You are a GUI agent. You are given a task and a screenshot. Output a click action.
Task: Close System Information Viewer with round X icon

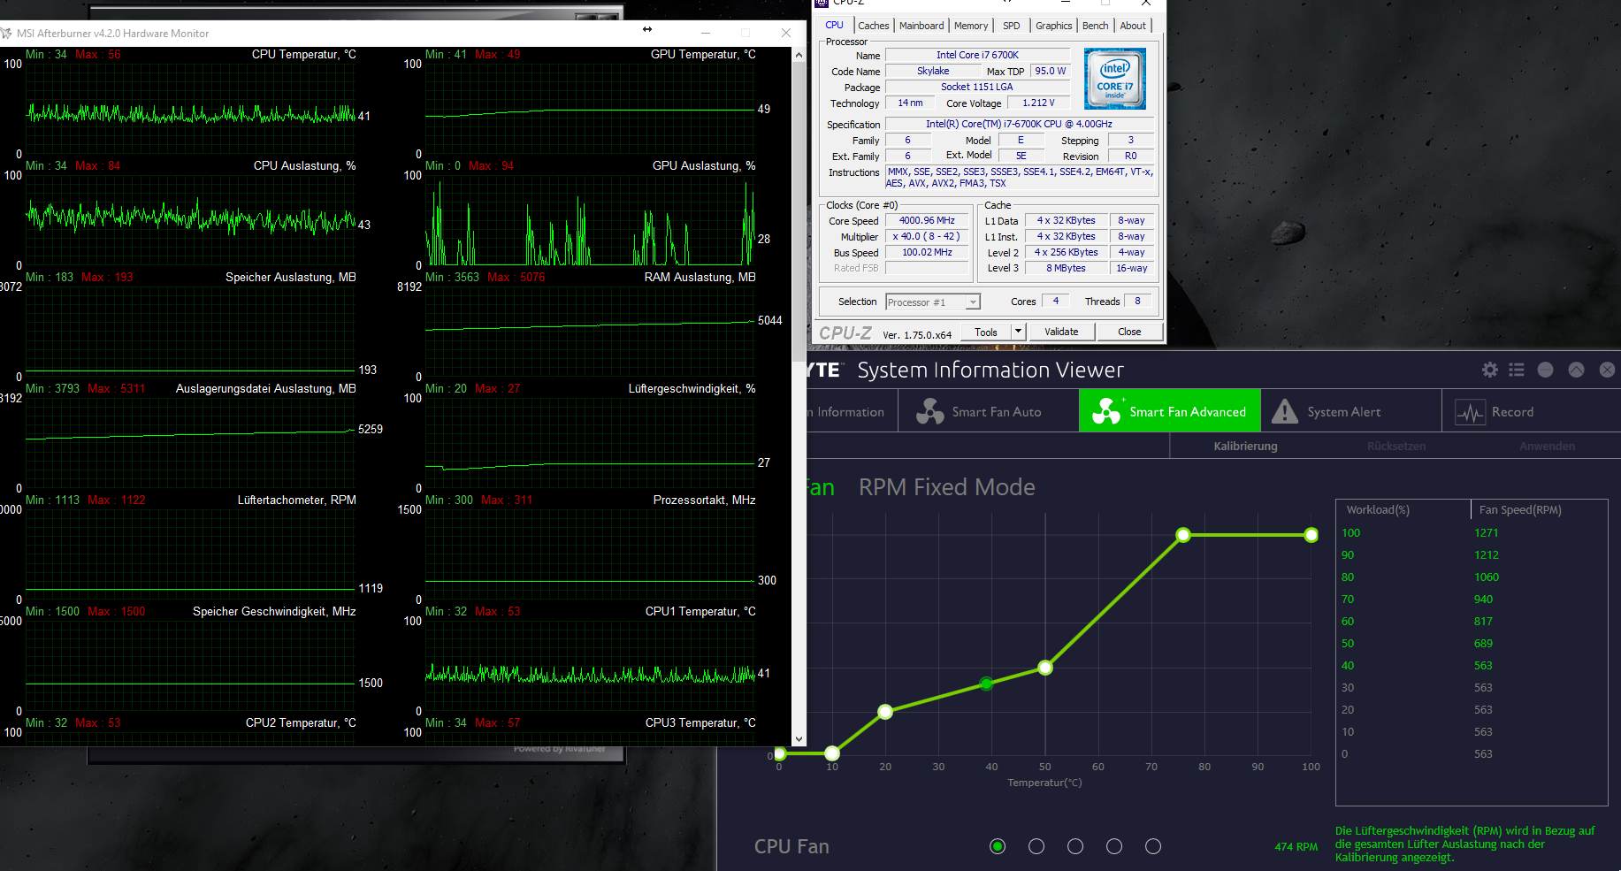point(1607,370)
